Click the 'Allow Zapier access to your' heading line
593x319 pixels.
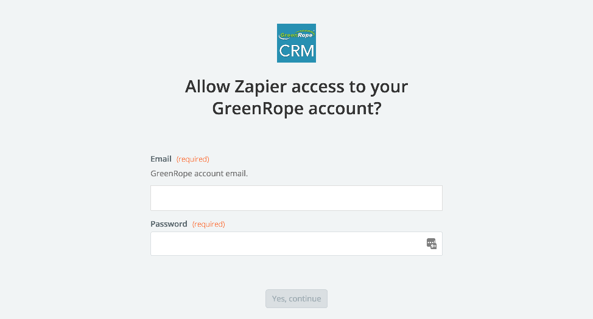tap(296, 86)
